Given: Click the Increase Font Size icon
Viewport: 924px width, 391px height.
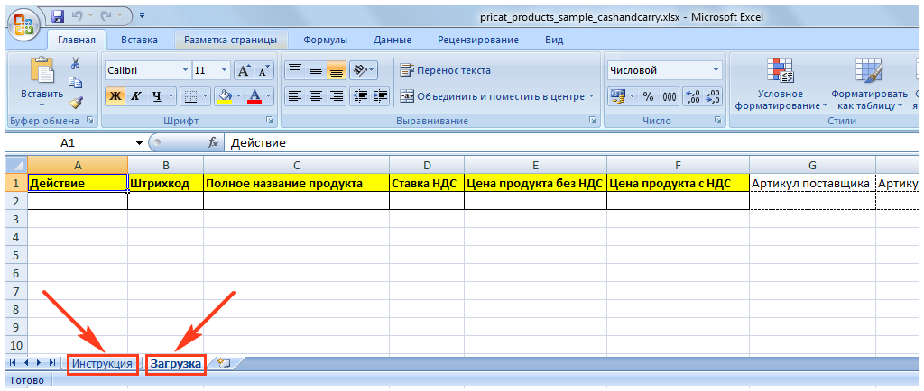Looking at the screenshot, I should click(244, 70).
